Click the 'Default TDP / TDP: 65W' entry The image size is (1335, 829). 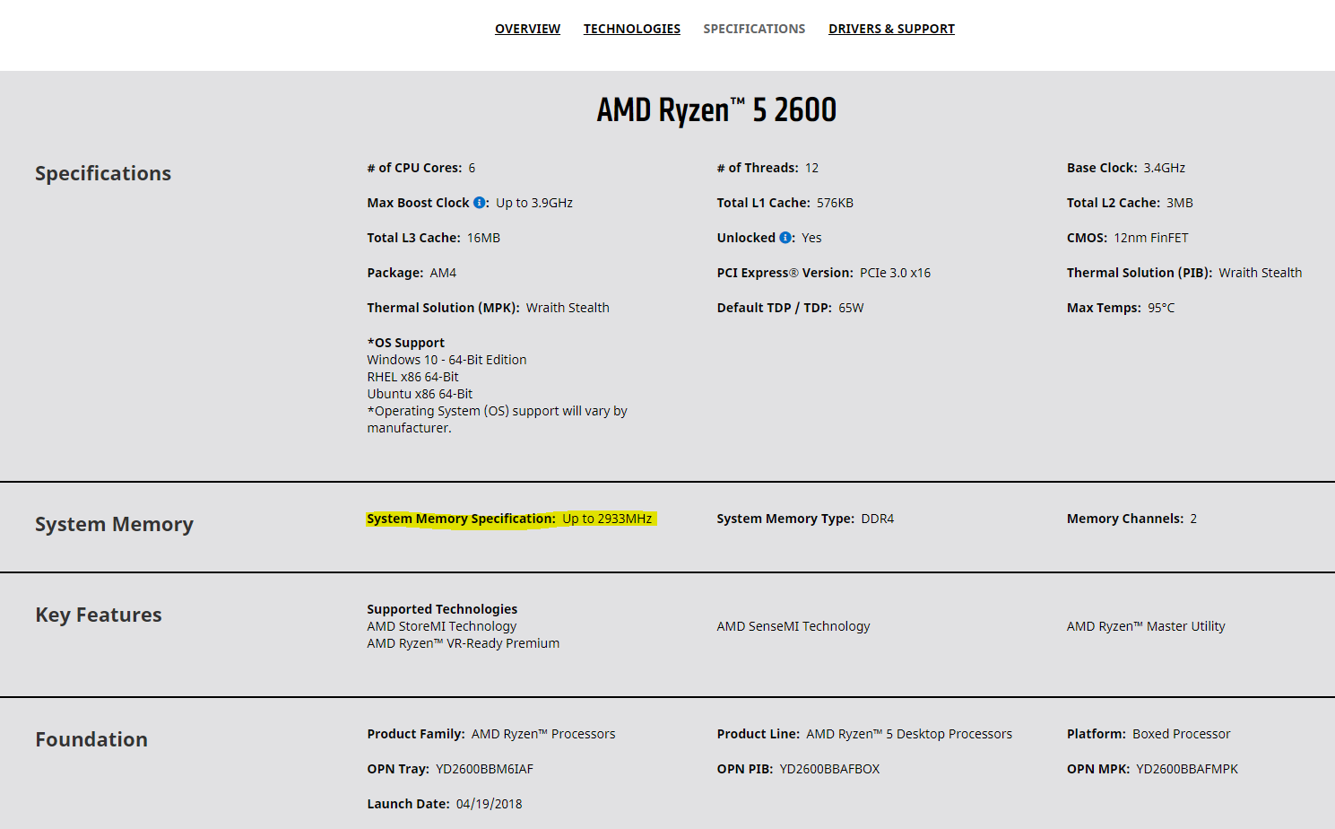[791, 308]
